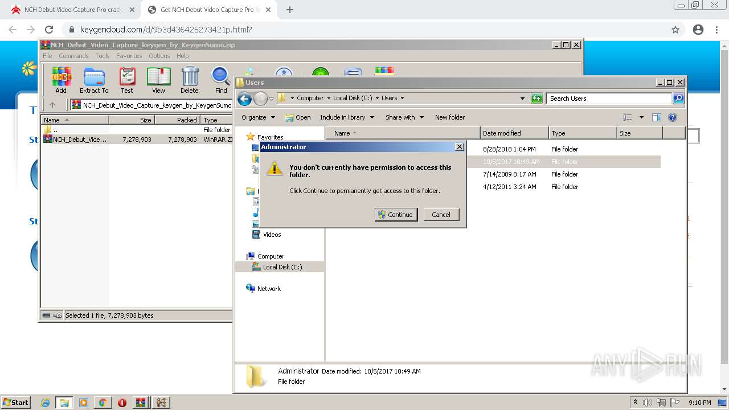Screen dimensions: 729x410
Task: Open recent pages dropdown arrow
Action: [x=271, y=99]
